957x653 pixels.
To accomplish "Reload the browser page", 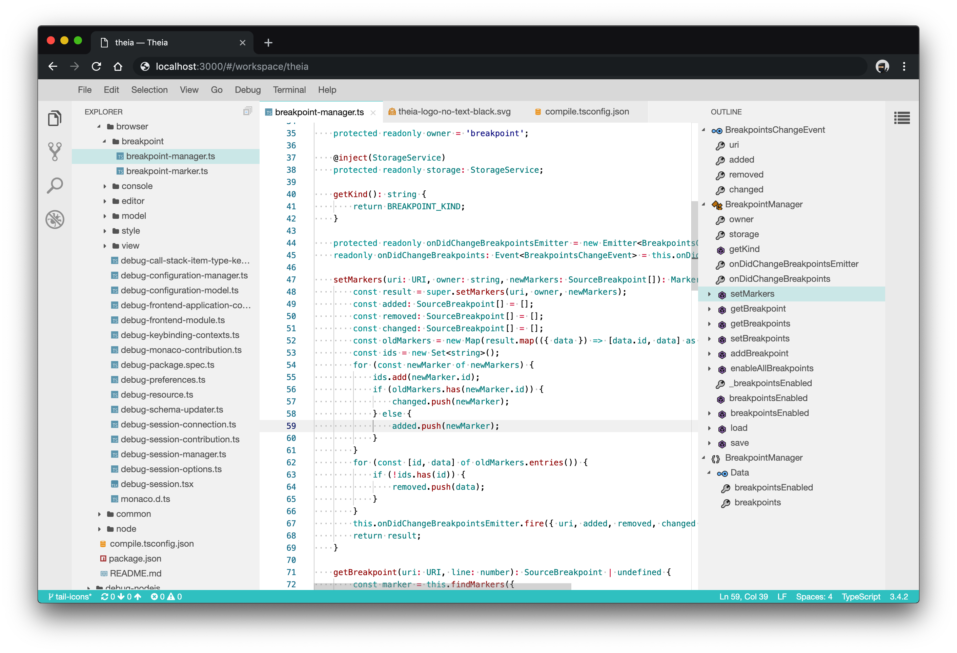I will [x=96, y=66].
